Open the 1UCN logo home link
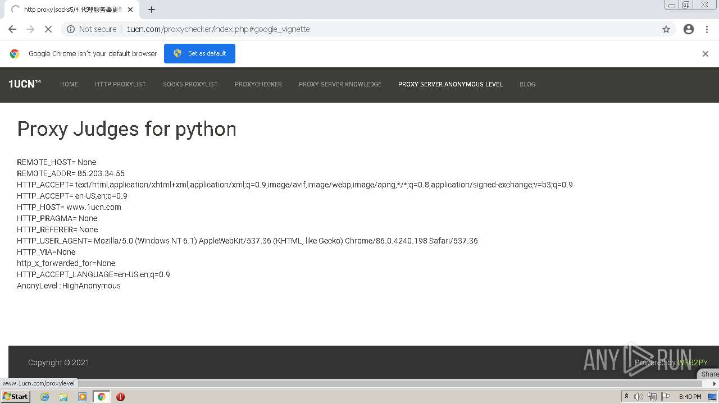The height and width of the screenshot is (404, 719). 24,84
